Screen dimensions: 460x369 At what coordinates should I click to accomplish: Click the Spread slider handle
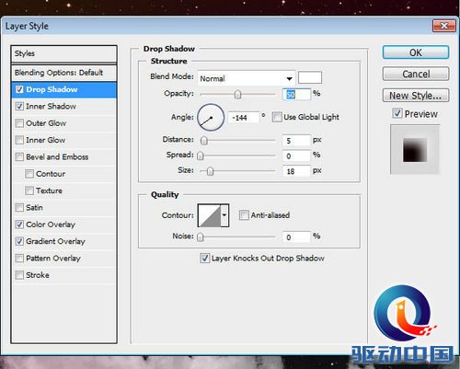[201, 156]
